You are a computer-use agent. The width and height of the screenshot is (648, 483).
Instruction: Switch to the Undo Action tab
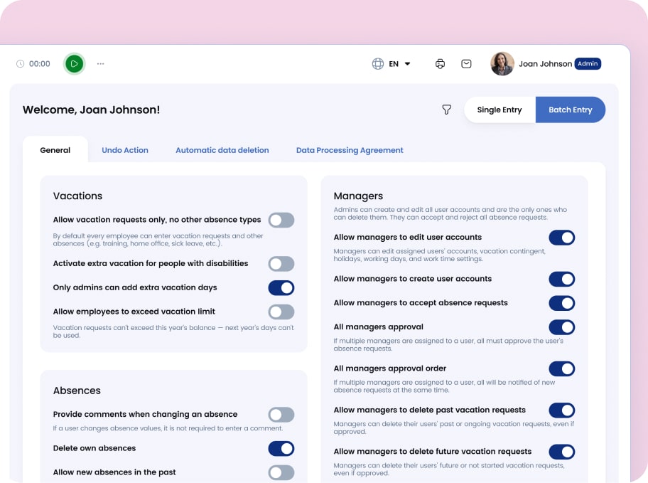(x=125, y=150)
